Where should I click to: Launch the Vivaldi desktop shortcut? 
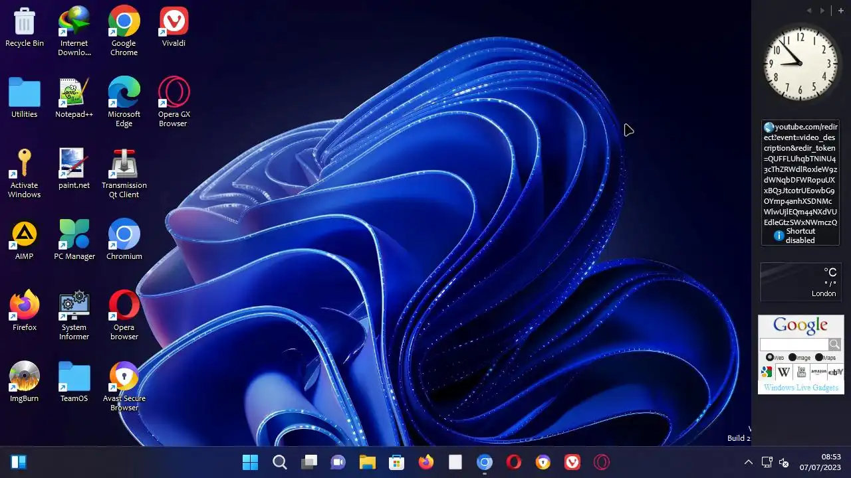(x=174, y=28)
